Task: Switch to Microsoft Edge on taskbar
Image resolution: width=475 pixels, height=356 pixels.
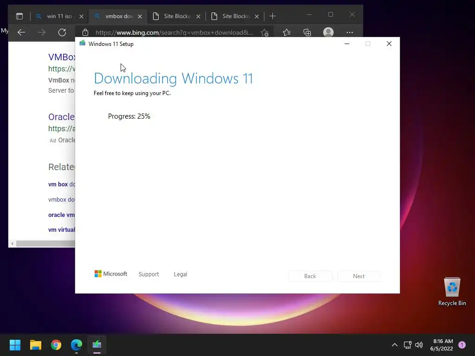Action: pyautogui.click(x=77, y=345)
